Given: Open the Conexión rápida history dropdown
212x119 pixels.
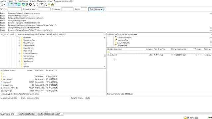Looking at the screenshot, I should click(105, 9).
